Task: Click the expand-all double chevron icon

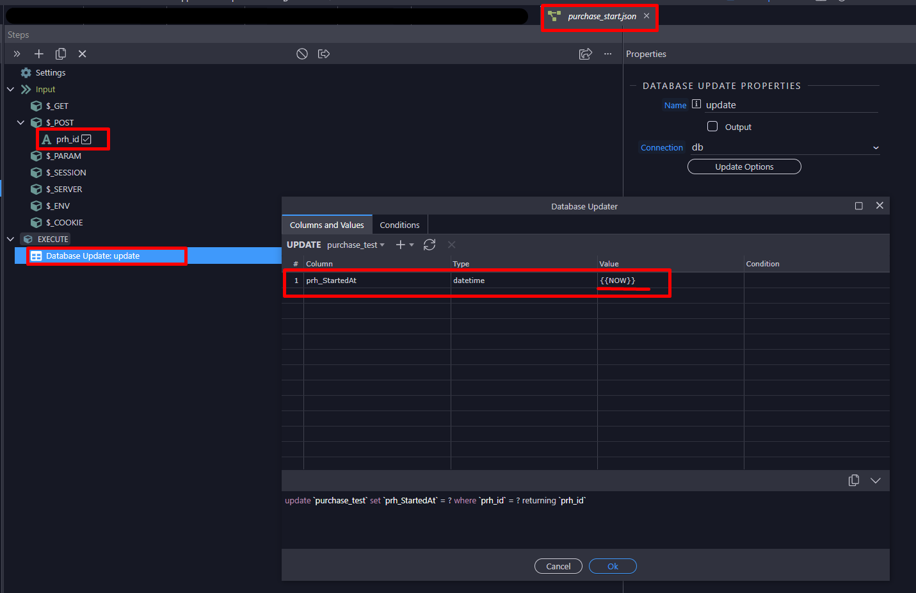Action: coord(17,54)
